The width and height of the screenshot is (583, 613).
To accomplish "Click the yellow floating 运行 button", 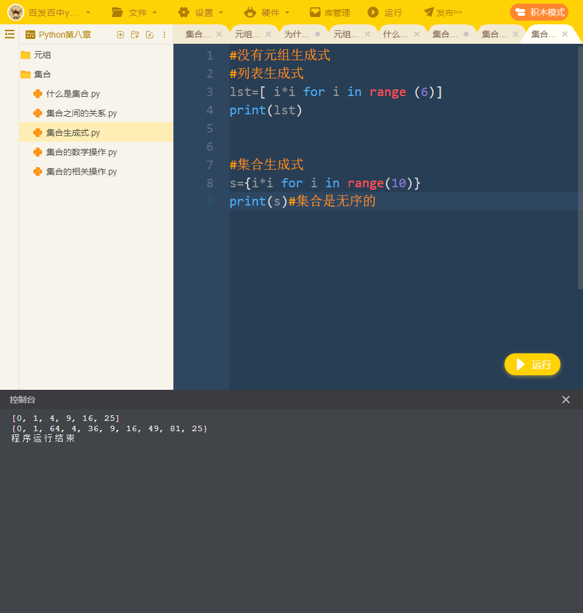I will (x=532, y=364).
